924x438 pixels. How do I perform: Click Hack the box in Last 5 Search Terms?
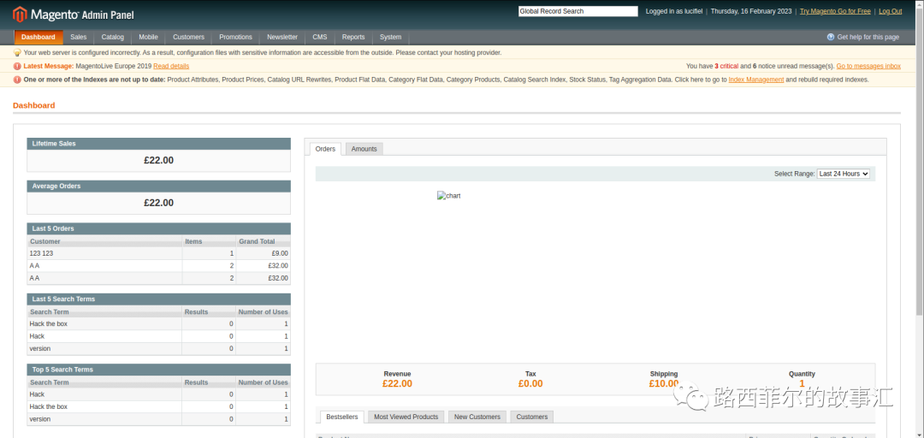point(48,323)
